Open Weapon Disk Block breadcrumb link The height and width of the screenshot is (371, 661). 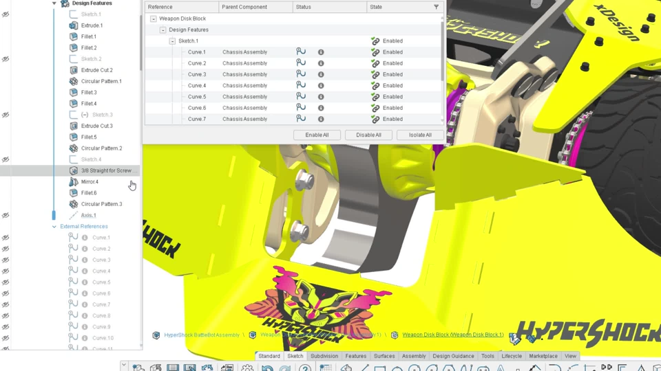pos(453,335)
